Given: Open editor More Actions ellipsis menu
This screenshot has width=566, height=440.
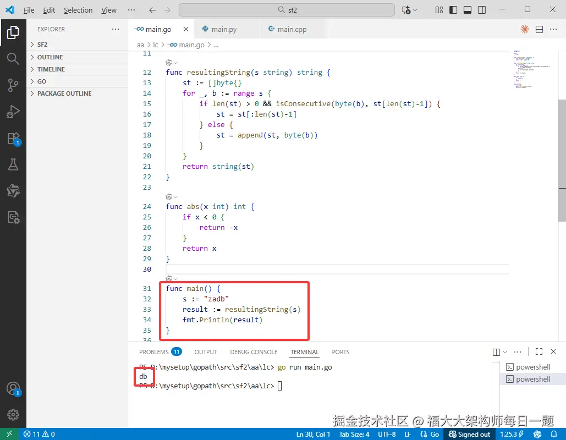Looking at the screenshot, I should point(553,29).
